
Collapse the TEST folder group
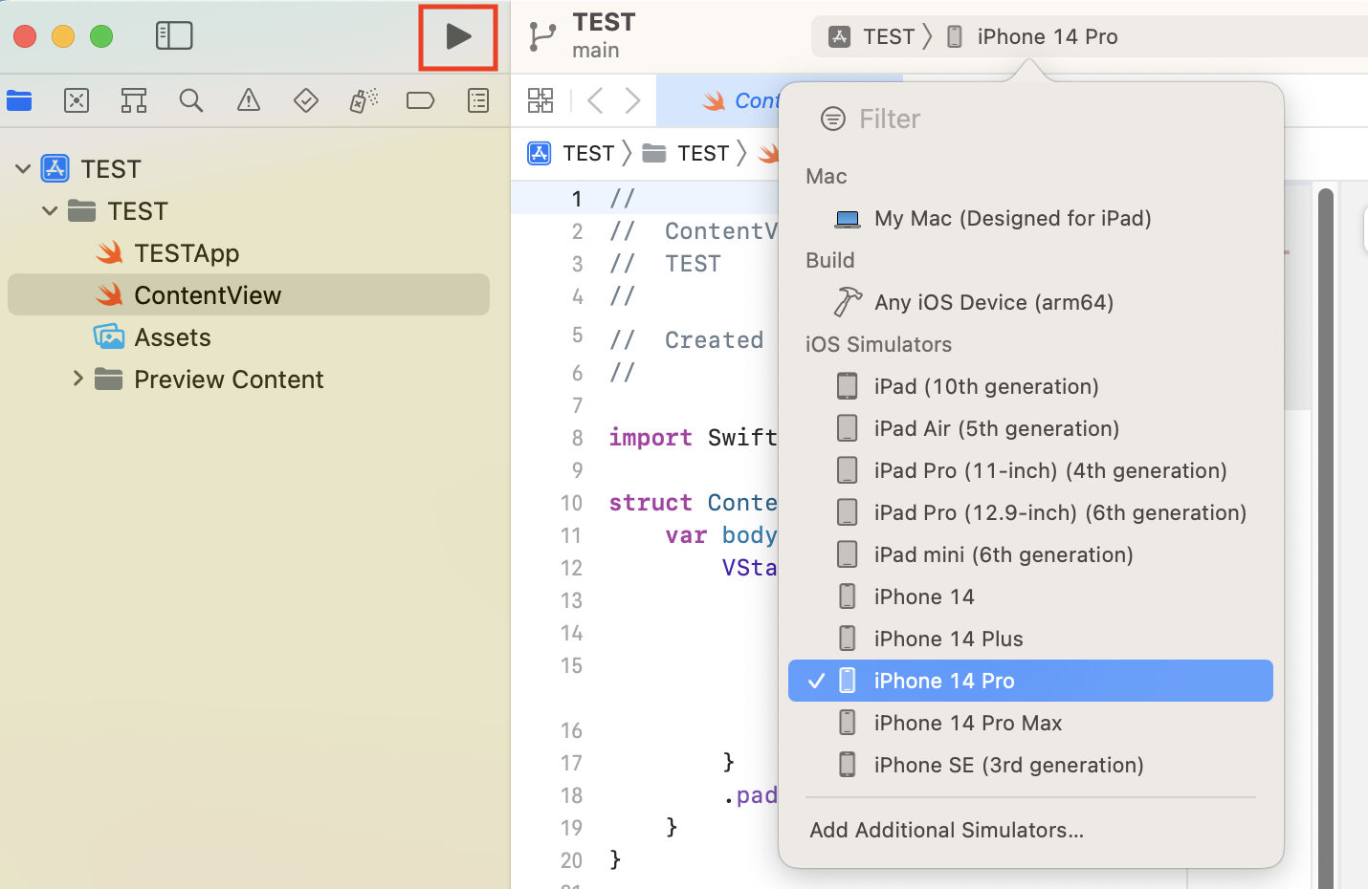tap(50, 211)
